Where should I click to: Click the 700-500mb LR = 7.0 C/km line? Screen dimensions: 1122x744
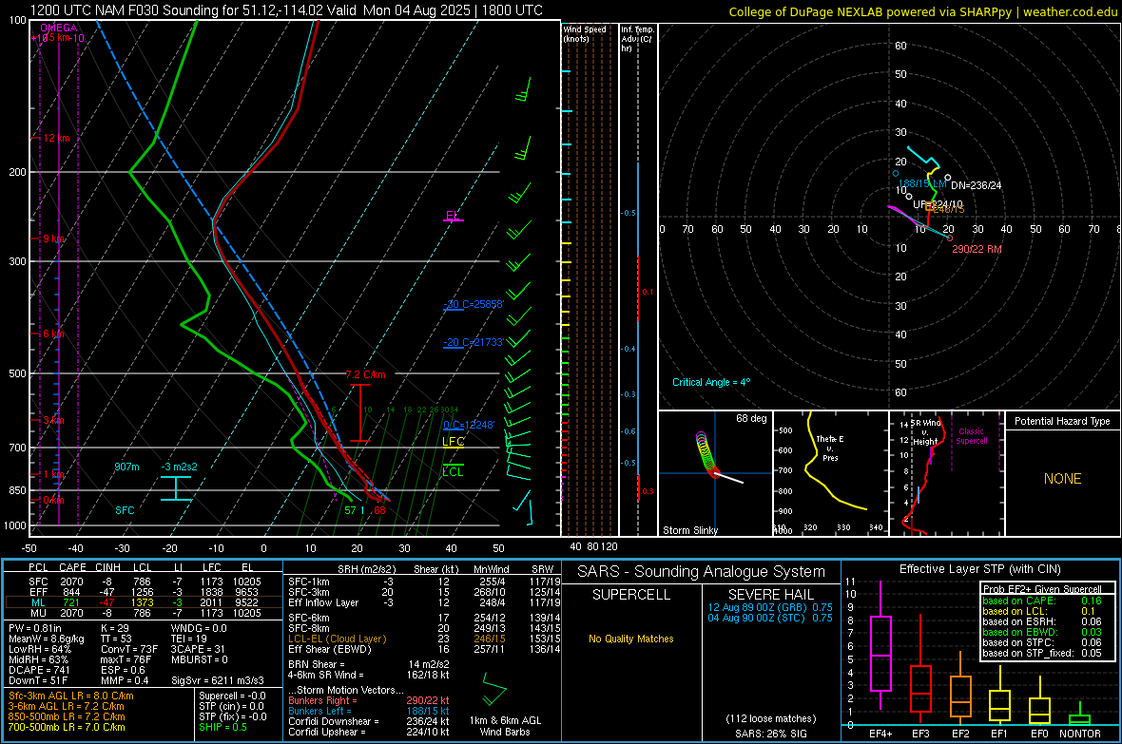[67, 727]
